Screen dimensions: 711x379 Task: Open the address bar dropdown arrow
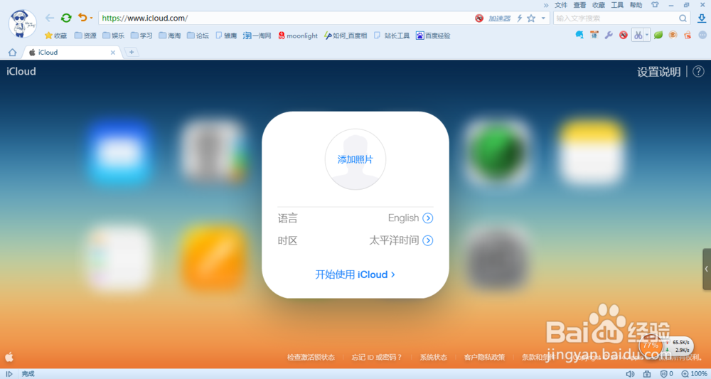coord(543,18)
